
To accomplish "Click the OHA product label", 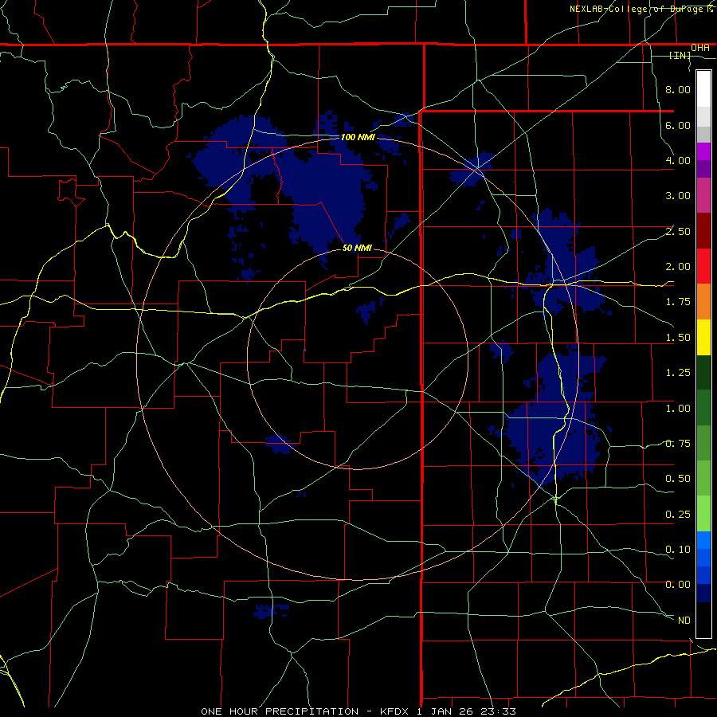I will (700, 48).
